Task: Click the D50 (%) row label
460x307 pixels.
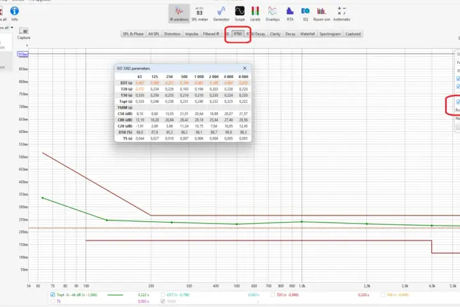Action: [x=126, y=132]
